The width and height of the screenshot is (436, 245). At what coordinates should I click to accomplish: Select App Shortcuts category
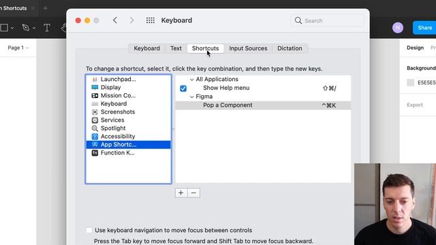click(128, 144)
